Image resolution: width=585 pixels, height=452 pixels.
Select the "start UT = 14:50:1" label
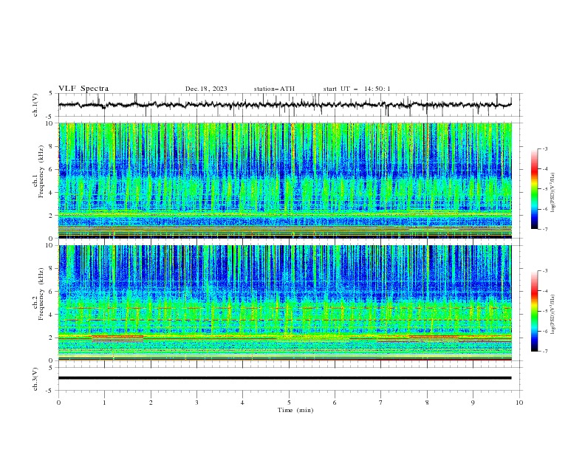click(x=357, y=89)
